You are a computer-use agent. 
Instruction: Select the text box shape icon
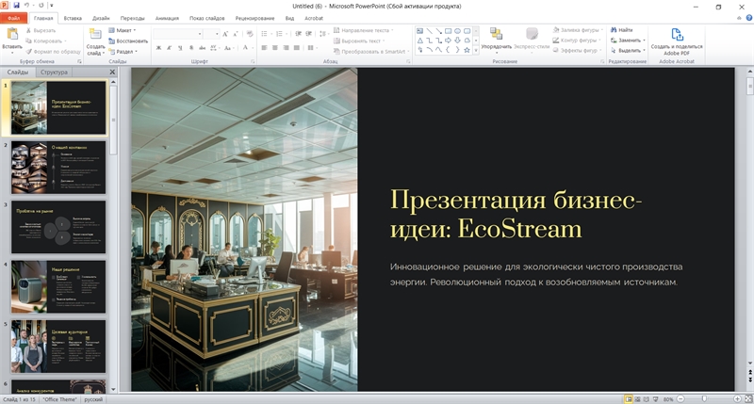[419, 31]
